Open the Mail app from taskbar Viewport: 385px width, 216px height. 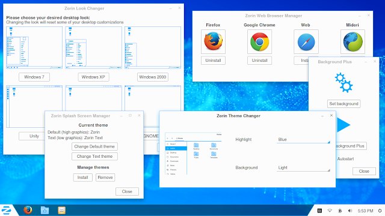click(x=61, y=210)
